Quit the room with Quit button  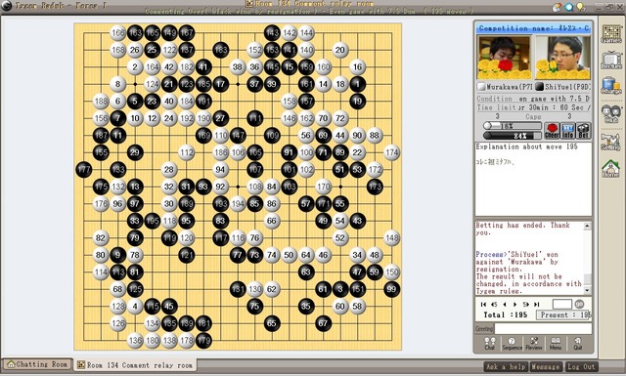pyautogui.click(x=578, y=344)
